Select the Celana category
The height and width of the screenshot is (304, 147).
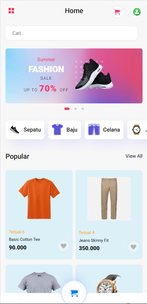coord(104,130)
